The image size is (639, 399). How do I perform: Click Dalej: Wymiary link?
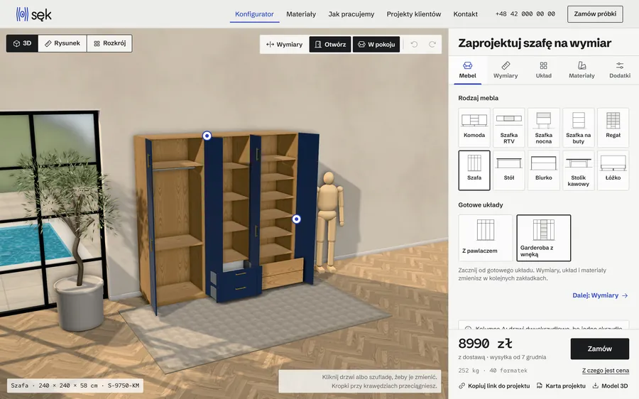coord(600,295)
